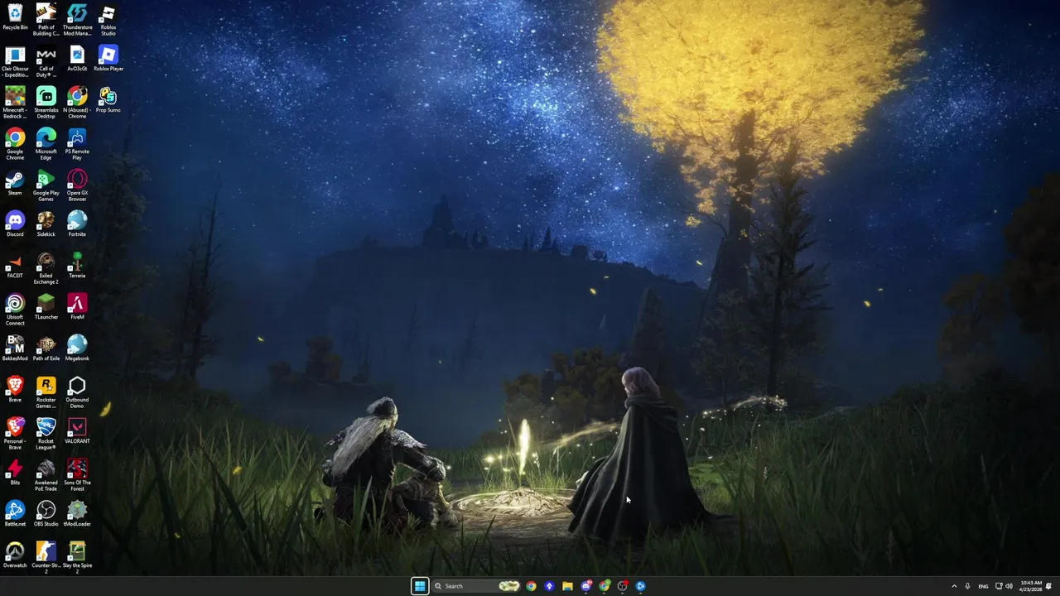
Task: Select the OBS Studio desktop icon
Action: tap(46, 515)
